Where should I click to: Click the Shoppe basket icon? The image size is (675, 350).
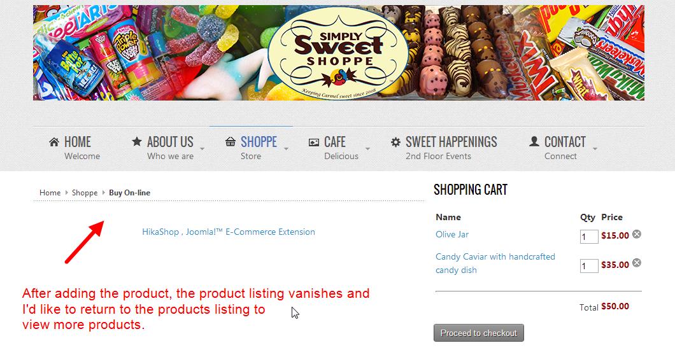pyautogui.click(x=231, y=142)
